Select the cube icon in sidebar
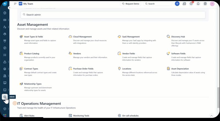Screen dimensions: 220x121 tap(5, 109)
